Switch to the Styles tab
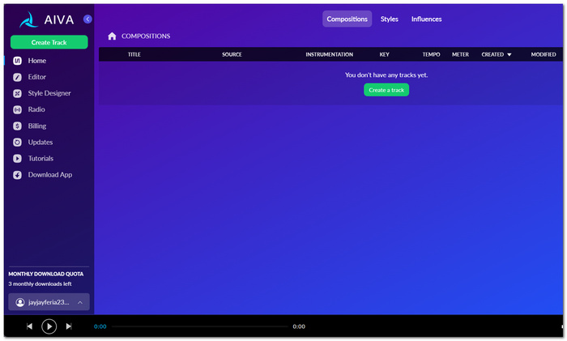567x341 pixels. coord(389,19)
